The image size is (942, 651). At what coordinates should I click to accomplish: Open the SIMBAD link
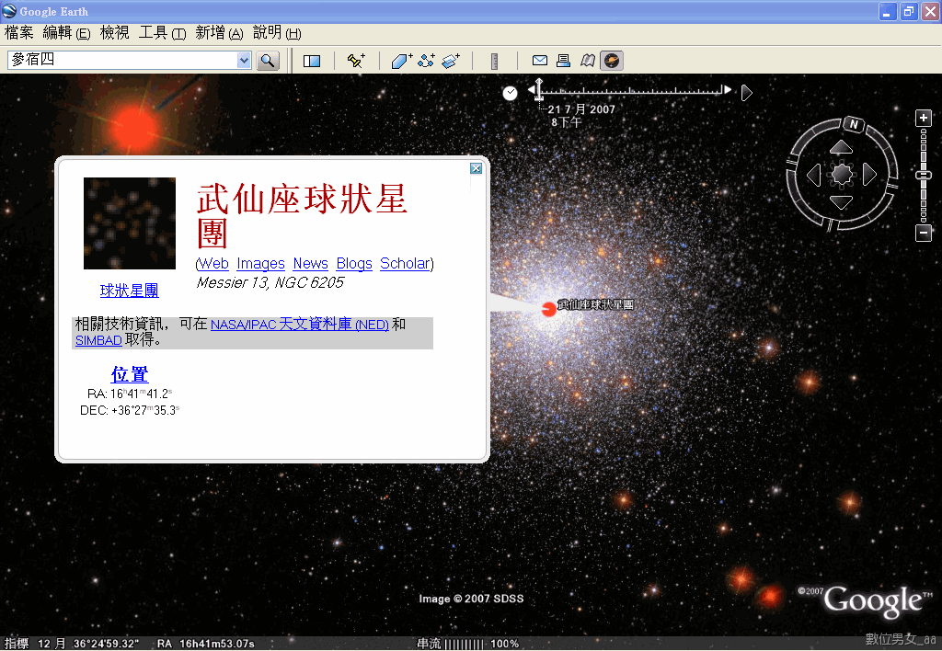click(98, 340)
